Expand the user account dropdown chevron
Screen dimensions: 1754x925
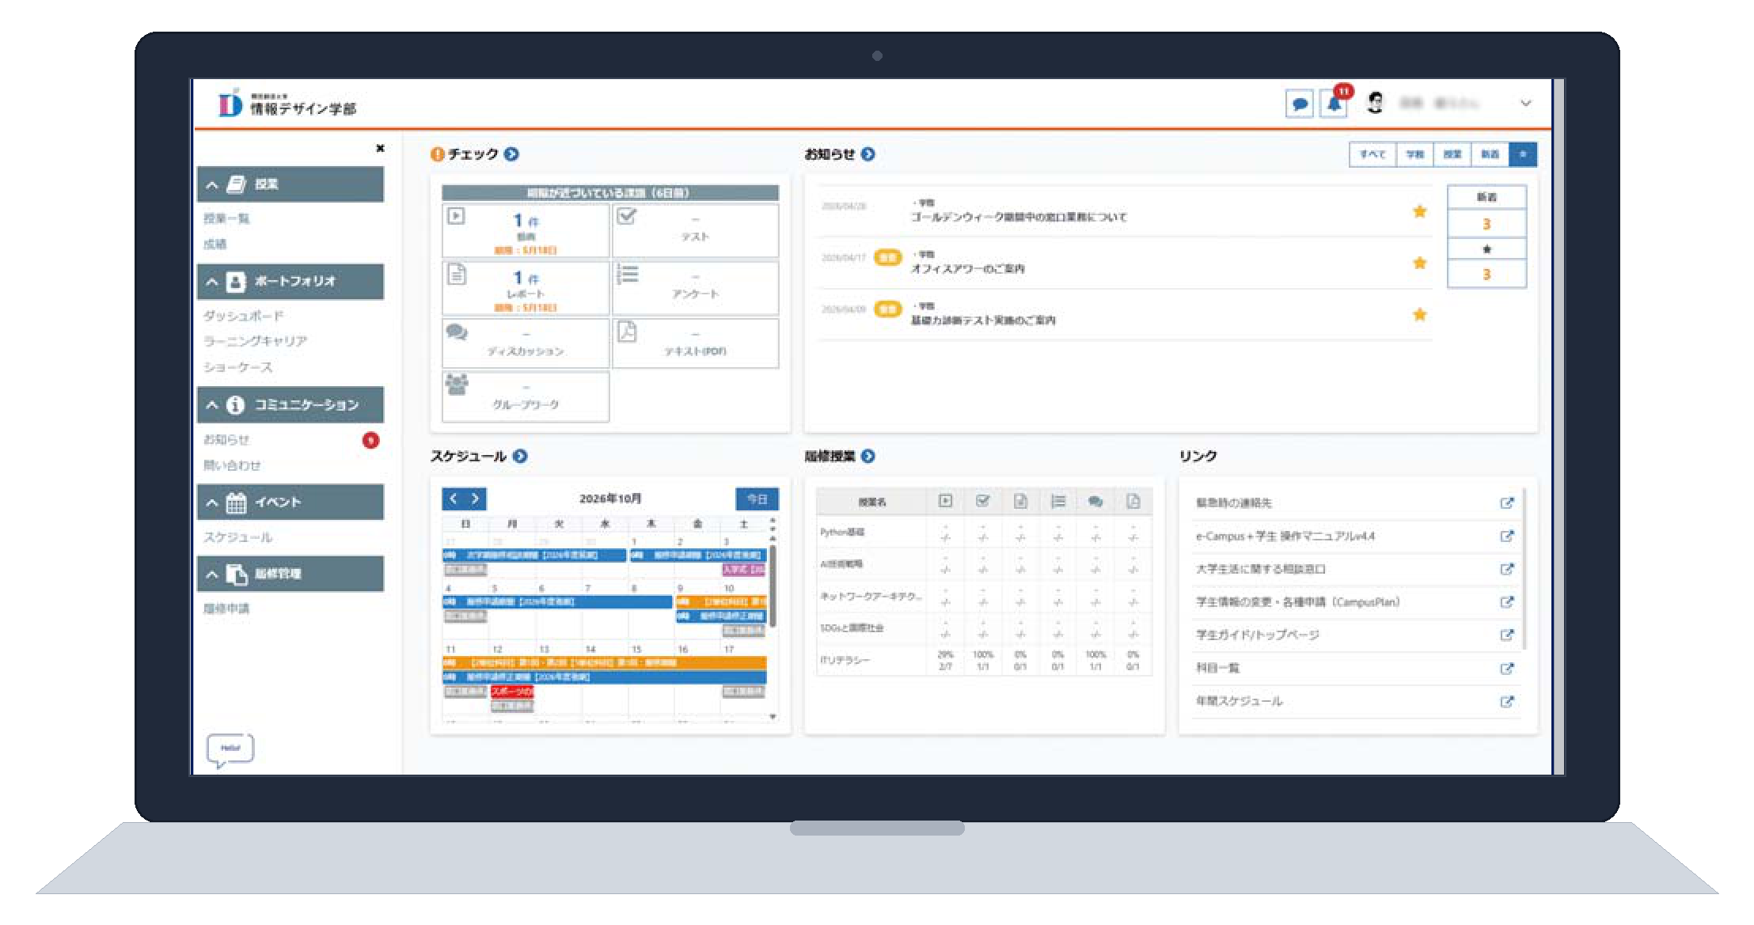click(x=1526, y=103)
